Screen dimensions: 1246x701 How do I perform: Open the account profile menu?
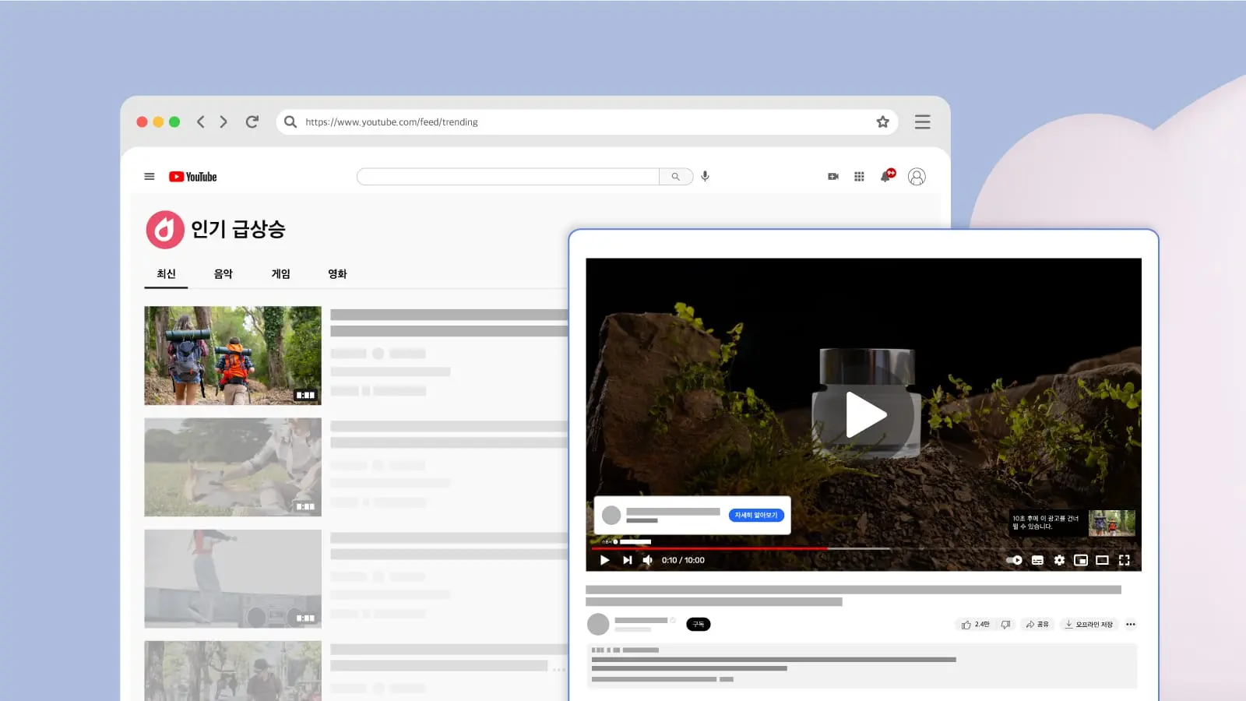pyautogui.click(x=917, y=177)
